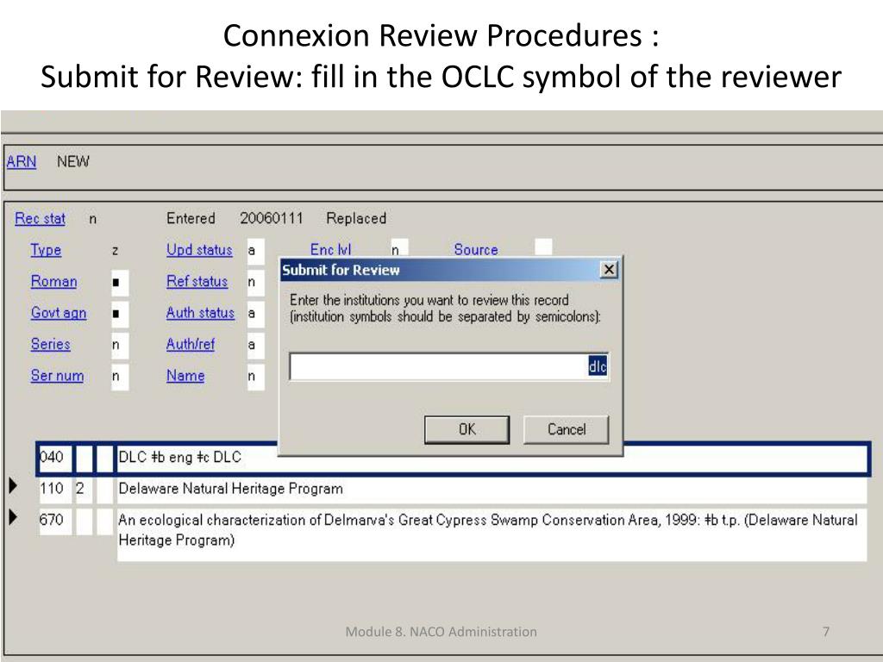
Task: Click the Series link
Action: point(51,344)
